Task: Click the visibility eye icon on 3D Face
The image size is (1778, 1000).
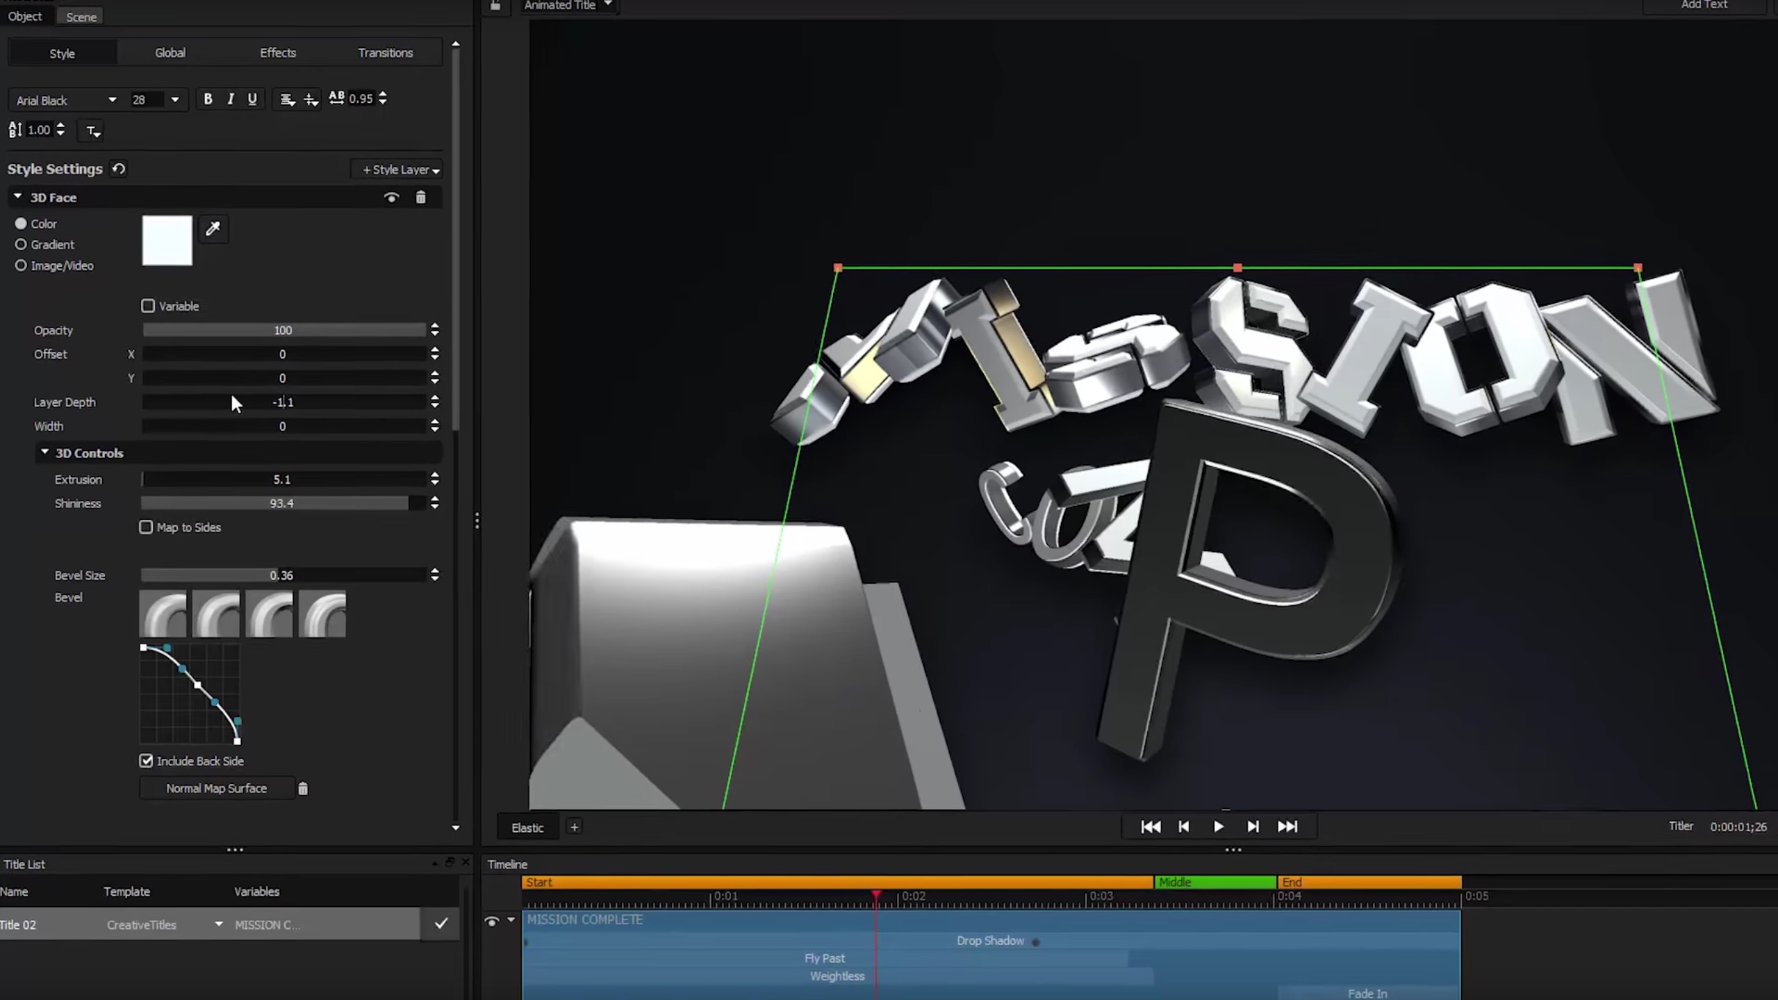Action: [390, 198]
